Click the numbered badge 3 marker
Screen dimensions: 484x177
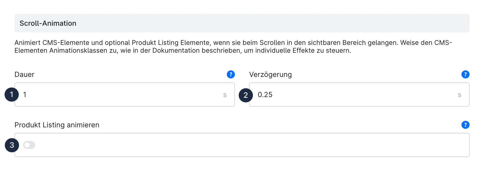[x=12, y=145]
